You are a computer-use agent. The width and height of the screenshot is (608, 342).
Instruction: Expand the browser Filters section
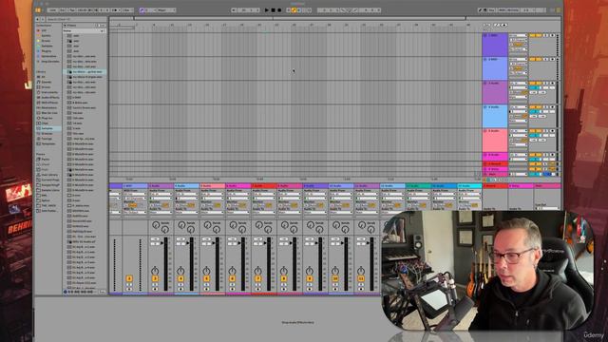coord(66,26)
